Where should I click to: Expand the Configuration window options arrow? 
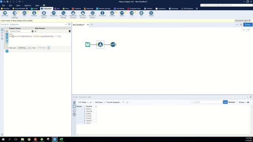[x=66, y=24]
